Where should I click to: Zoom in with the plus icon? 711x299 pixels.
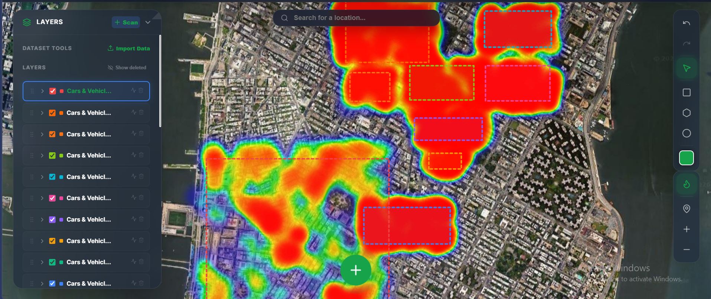686,229
